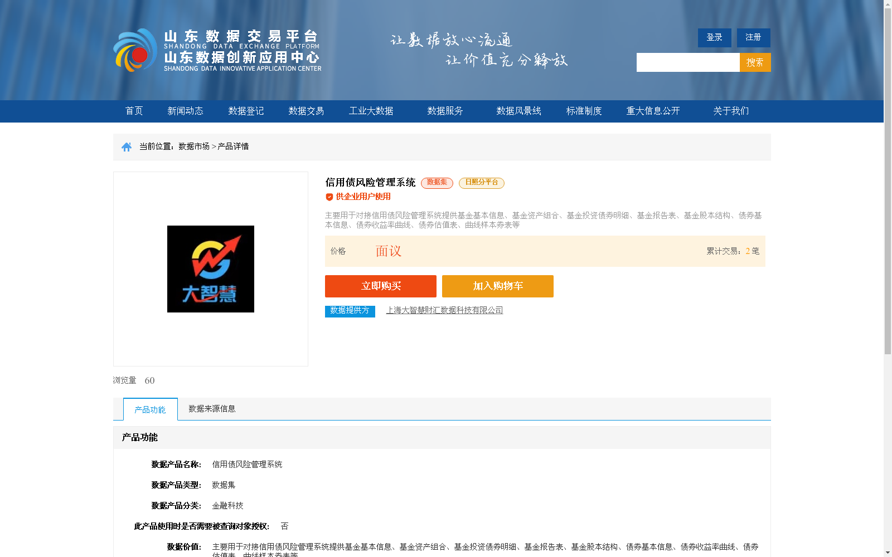
Task: Click the 数据产品类型 value 数据集
Action: click(x=224, y=485)
